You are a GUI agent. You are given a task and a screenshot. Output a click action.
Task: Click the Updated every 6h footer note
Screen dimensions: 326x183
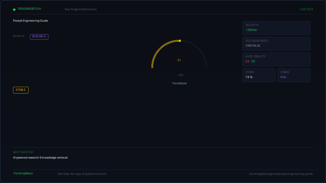pos(95,174)
